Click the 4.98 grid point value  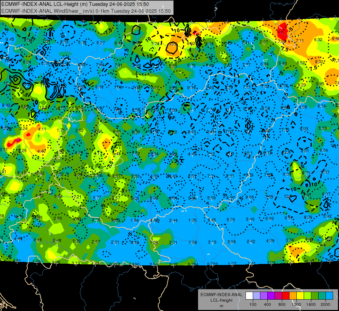click(303, 107)
